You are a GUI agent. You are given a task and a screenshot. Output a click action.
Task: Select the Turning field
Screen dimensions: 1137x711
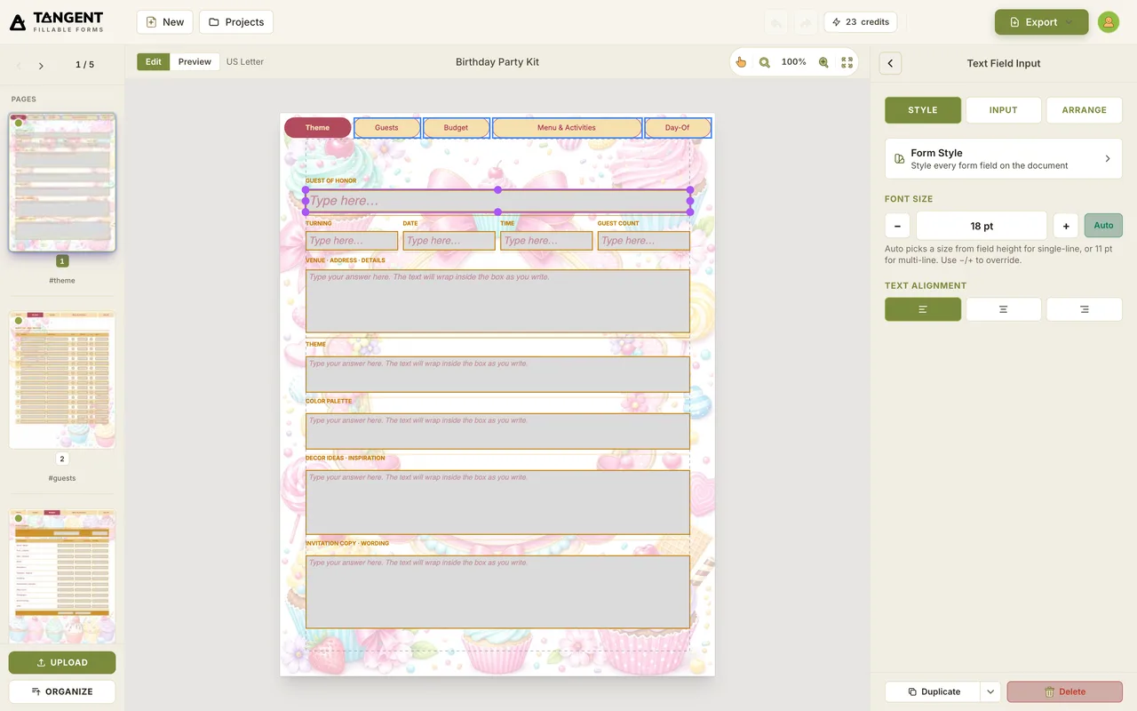coord(352,241)
